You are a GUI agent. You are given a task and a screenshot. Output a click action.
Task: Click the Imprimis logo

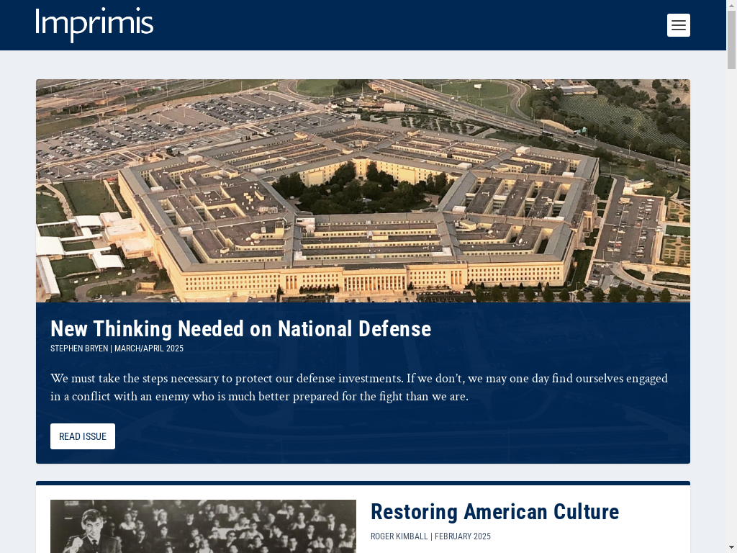(x=94, y=24)
